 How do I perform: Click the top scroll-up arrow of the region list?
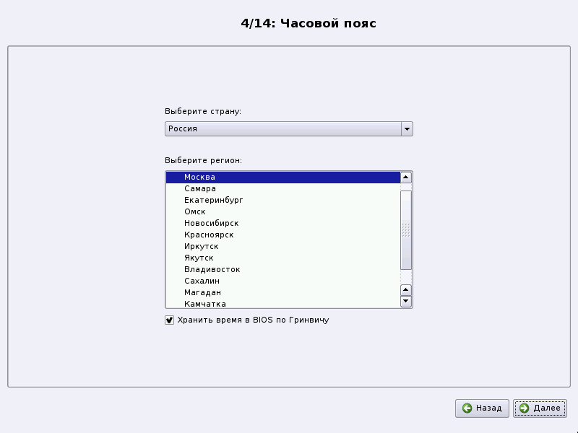(x=406, y=177)
